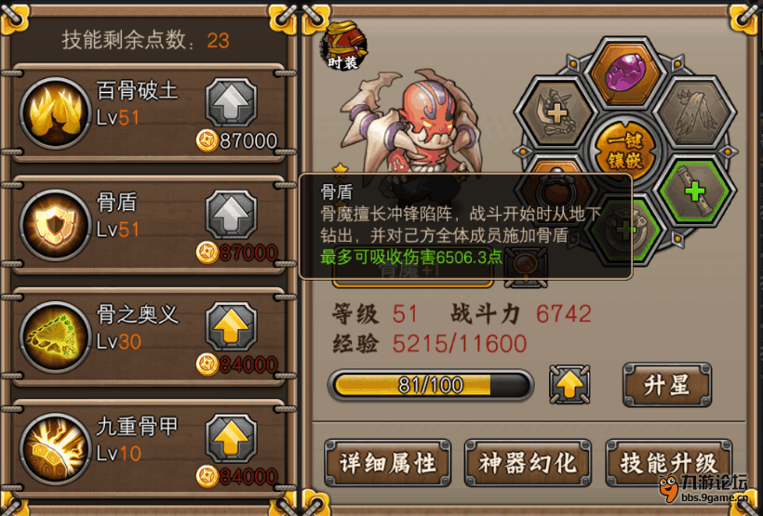
Task: Click the 百骨破土 skill icon
Action: click(56, 112)
